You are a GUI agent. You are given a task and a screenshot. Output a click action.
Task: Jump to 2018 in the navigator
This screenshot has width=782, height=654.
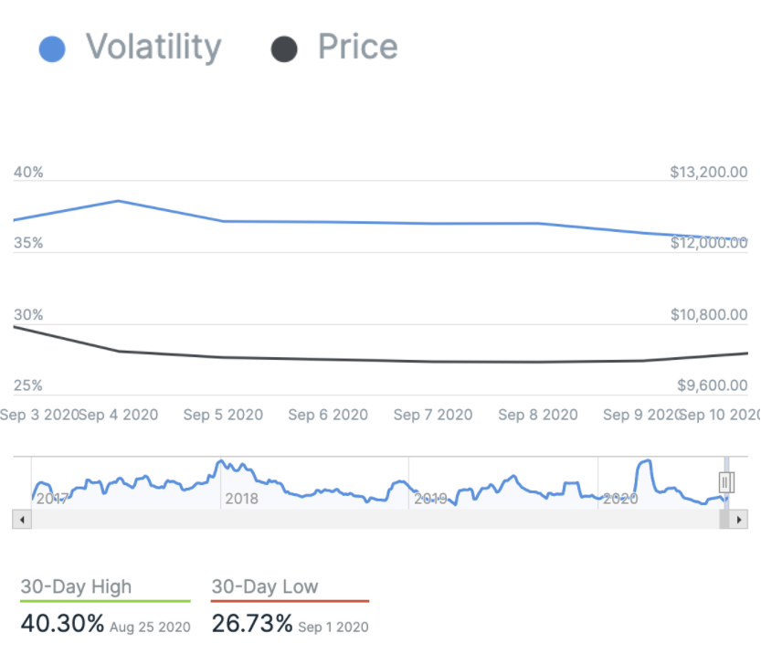pos(241,499)
